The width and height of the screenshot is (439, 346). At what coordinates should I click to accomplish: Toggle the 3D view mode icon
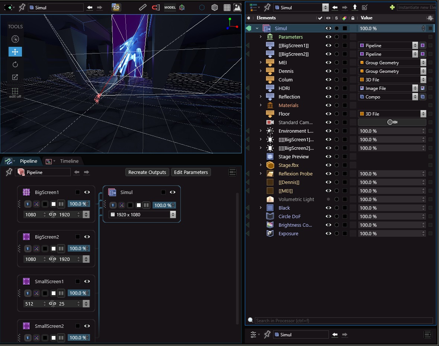(116, 7)
